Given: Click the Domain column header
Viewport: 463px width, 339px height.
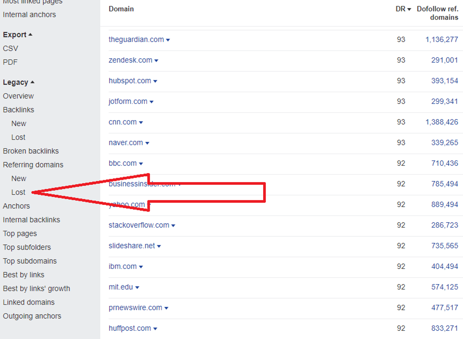Looking at the screenshot, I should point(121,9).
